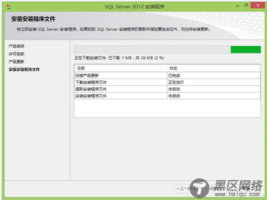Select the 提取安装程序文件 task row
This screenshot has height=200, width=267.
pyautogui.click(x=167, y=89)
